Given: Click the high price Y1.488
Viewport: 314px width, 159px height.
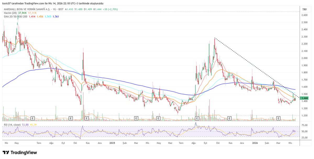Looking at the screenshot, I should click(x=79, y=9).
